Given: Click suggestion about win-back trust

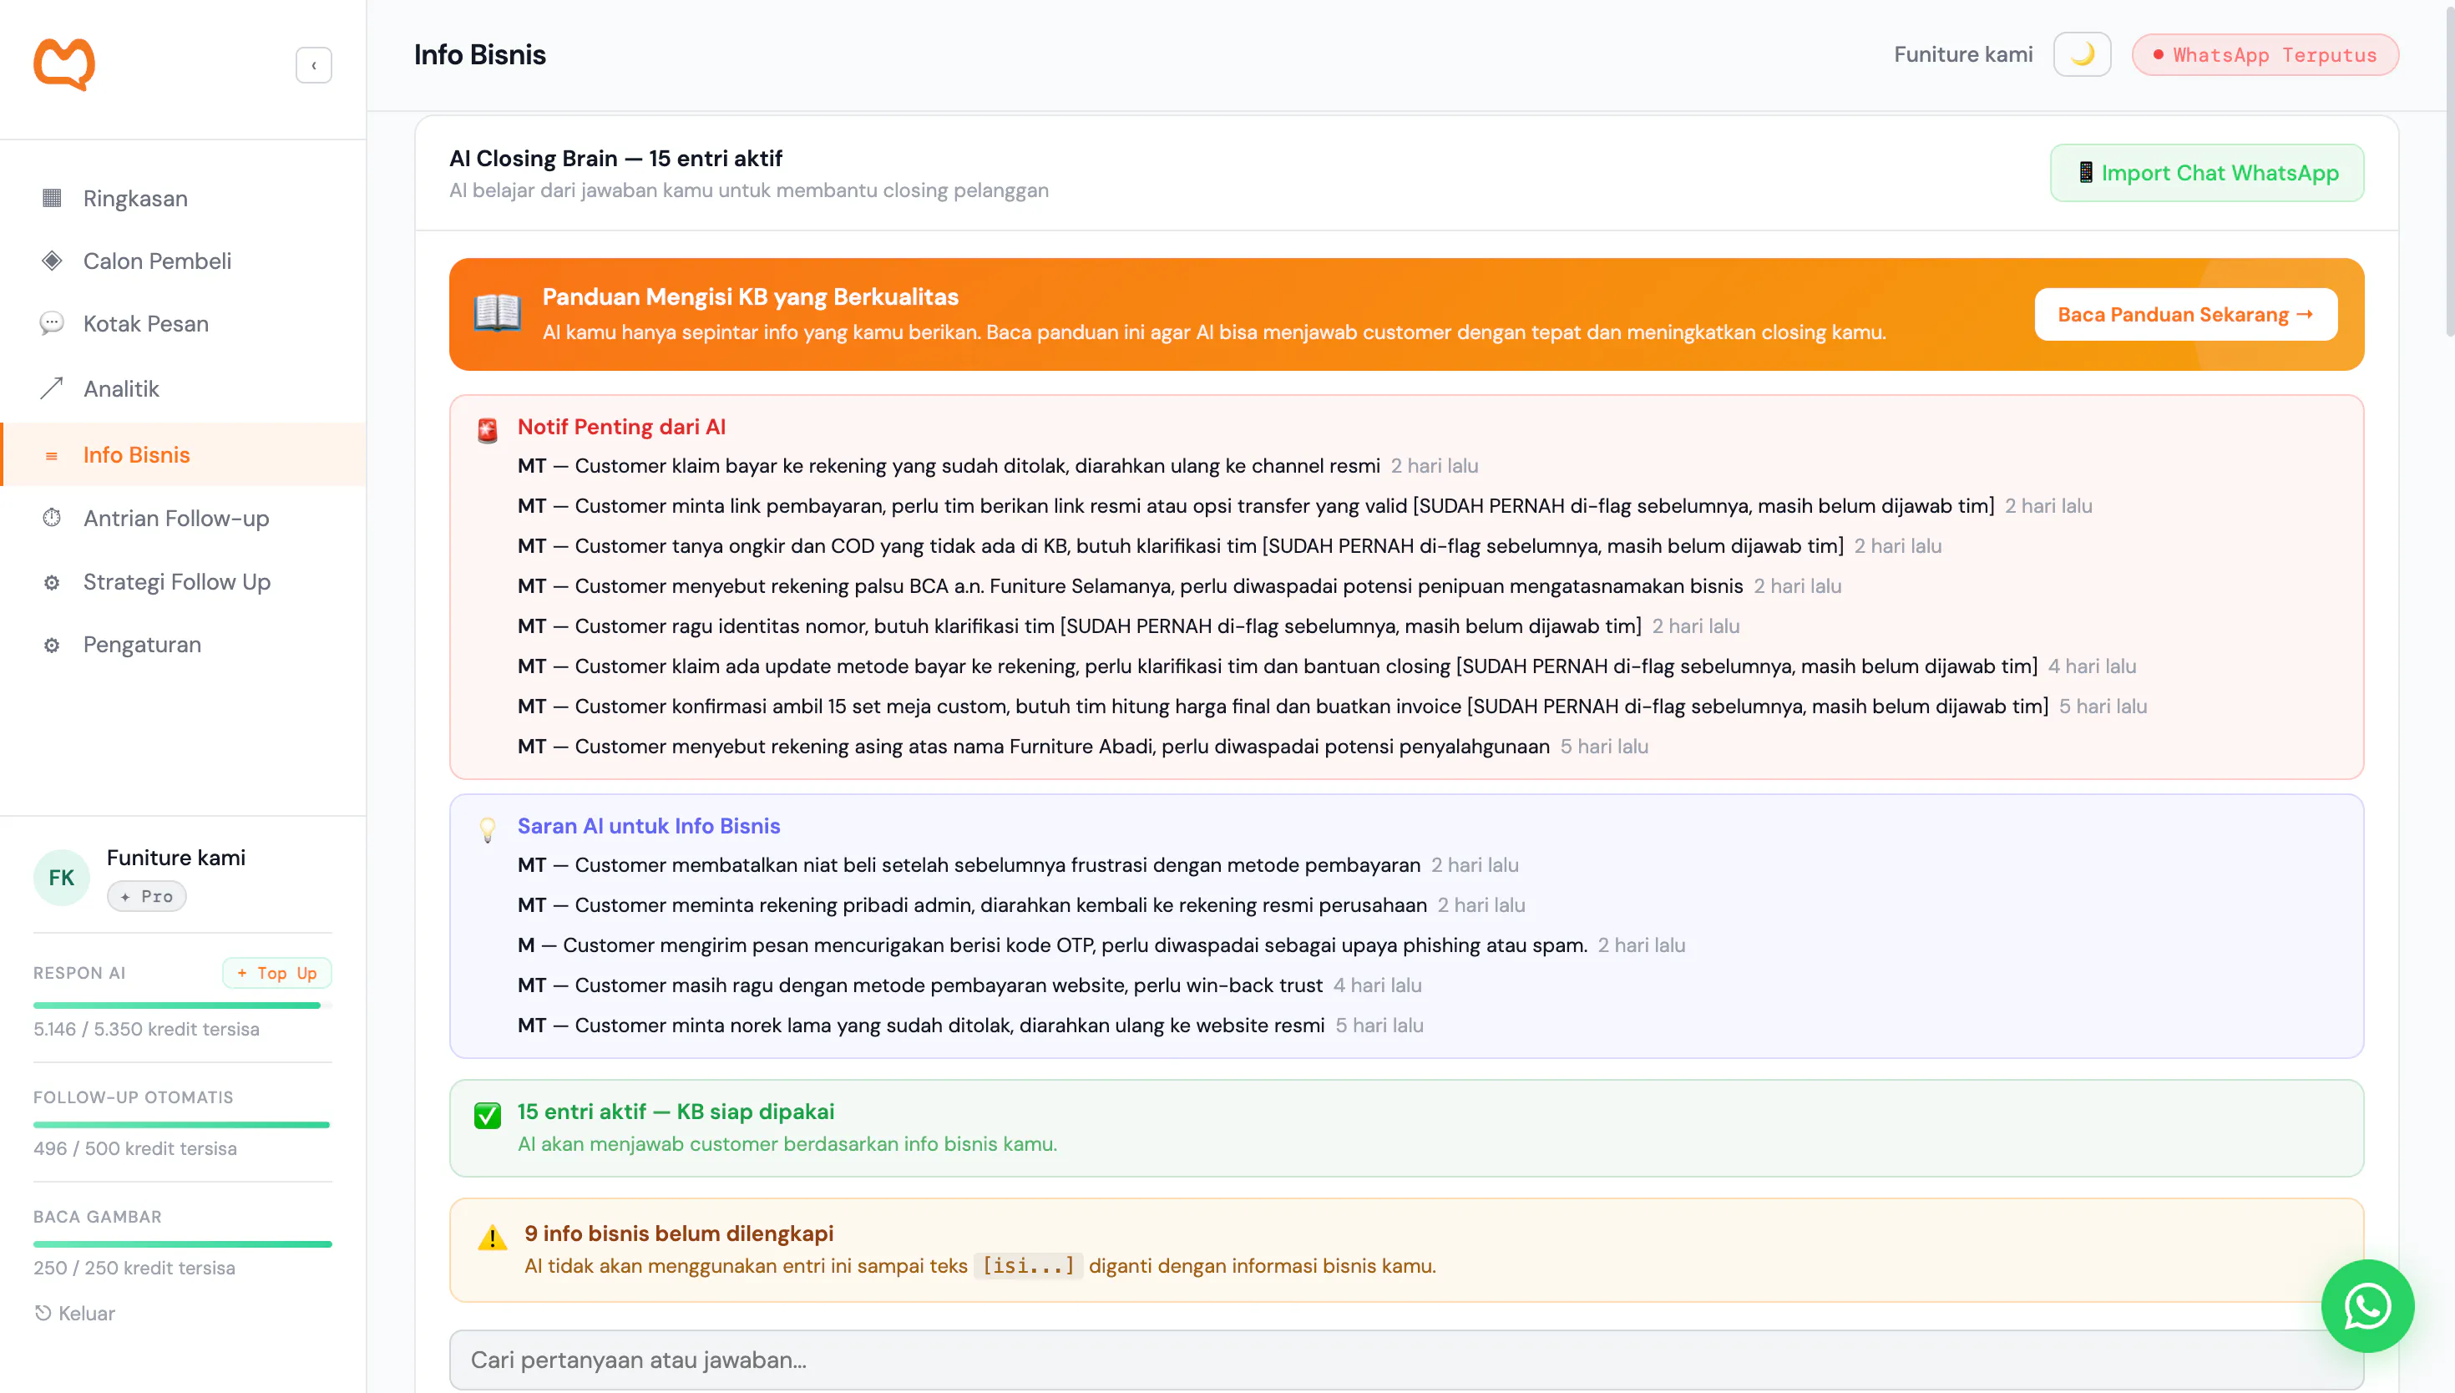Looking at the screenshot, I should coord(969,986).
